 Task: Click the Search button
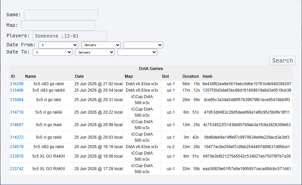pyautogui.click(x=282, y=61)
